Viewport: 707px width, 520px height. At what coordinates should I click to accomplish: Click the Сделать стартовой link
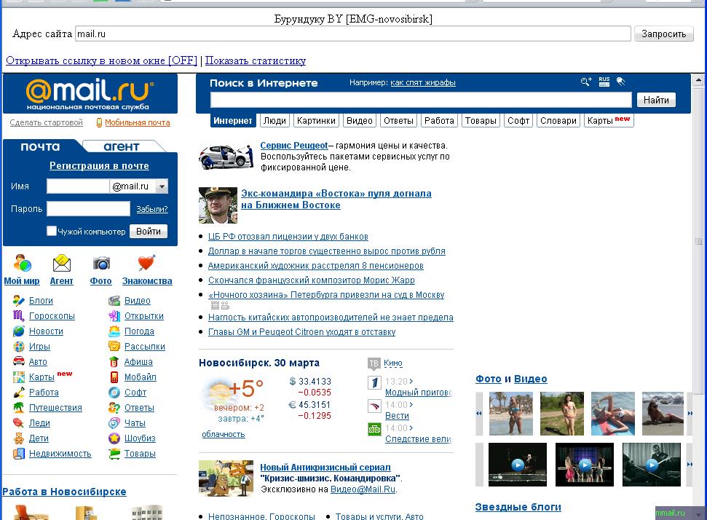pos(47,122)
